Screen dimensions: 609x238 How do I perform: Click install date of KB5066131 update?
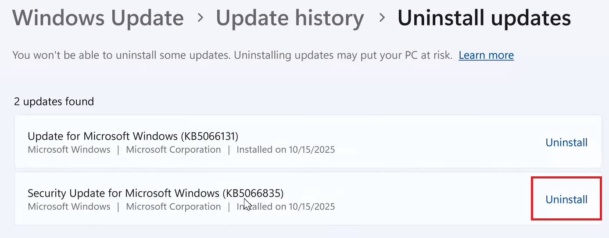point(286,150)
